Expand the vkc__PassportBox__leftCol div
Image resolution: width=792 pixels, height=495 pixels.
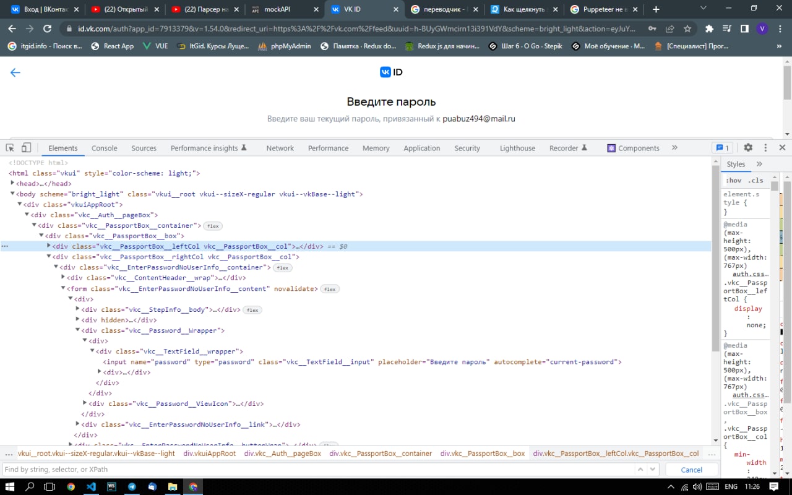click(x=49, y=246)
